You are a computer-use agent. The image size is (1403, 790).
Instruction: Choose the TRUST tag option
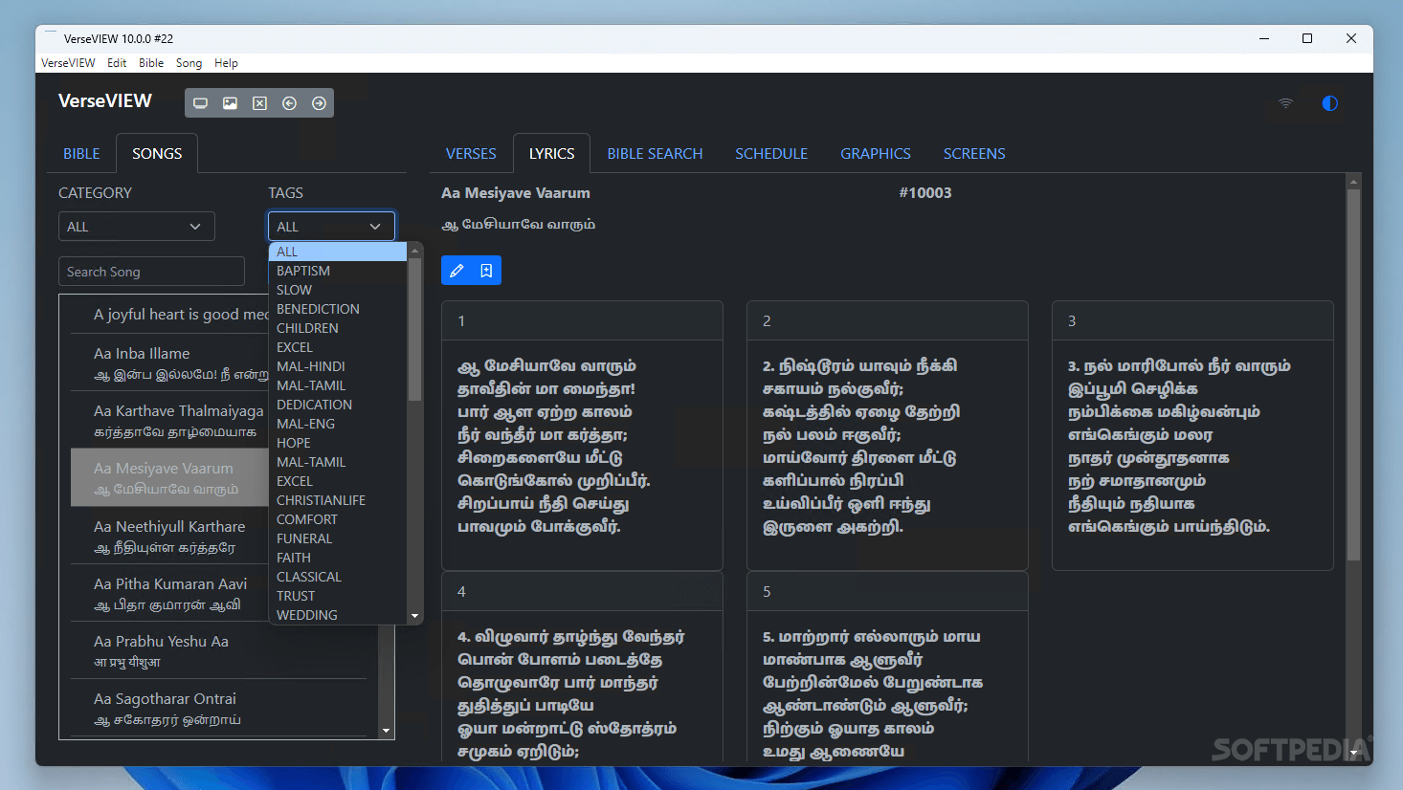click(x=338, y=596)
